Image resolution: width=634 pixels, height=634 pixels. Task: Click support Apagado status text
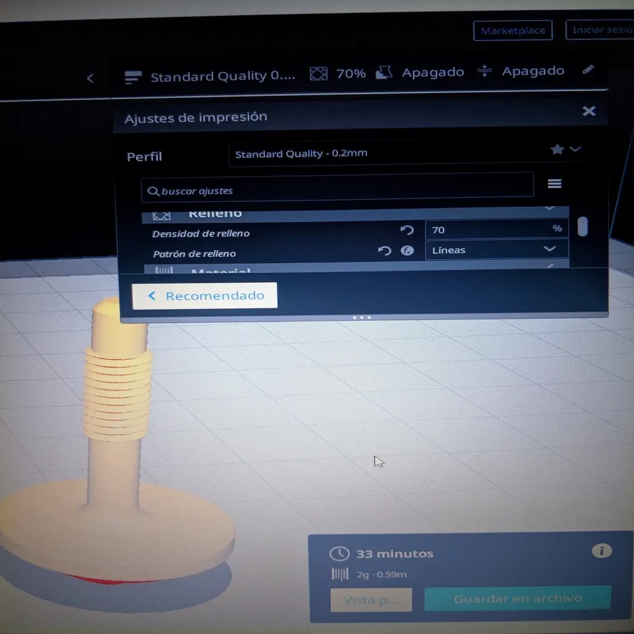[433, 72]
